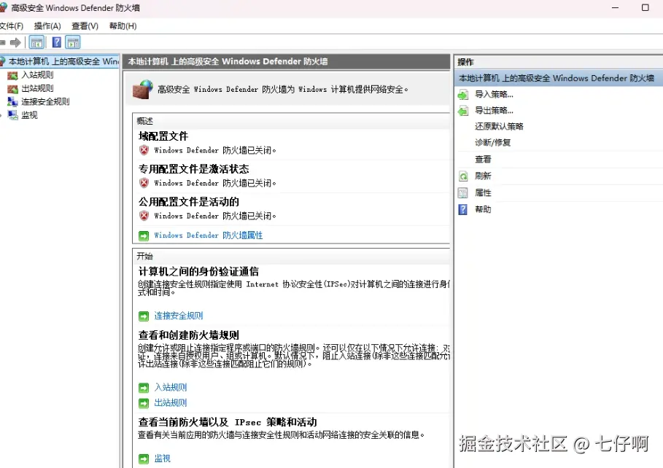Click green arrow icon beside 防火墙属性 link
Image resolution: width=663 pixels, height=468 pixels.
coord(144,235)
